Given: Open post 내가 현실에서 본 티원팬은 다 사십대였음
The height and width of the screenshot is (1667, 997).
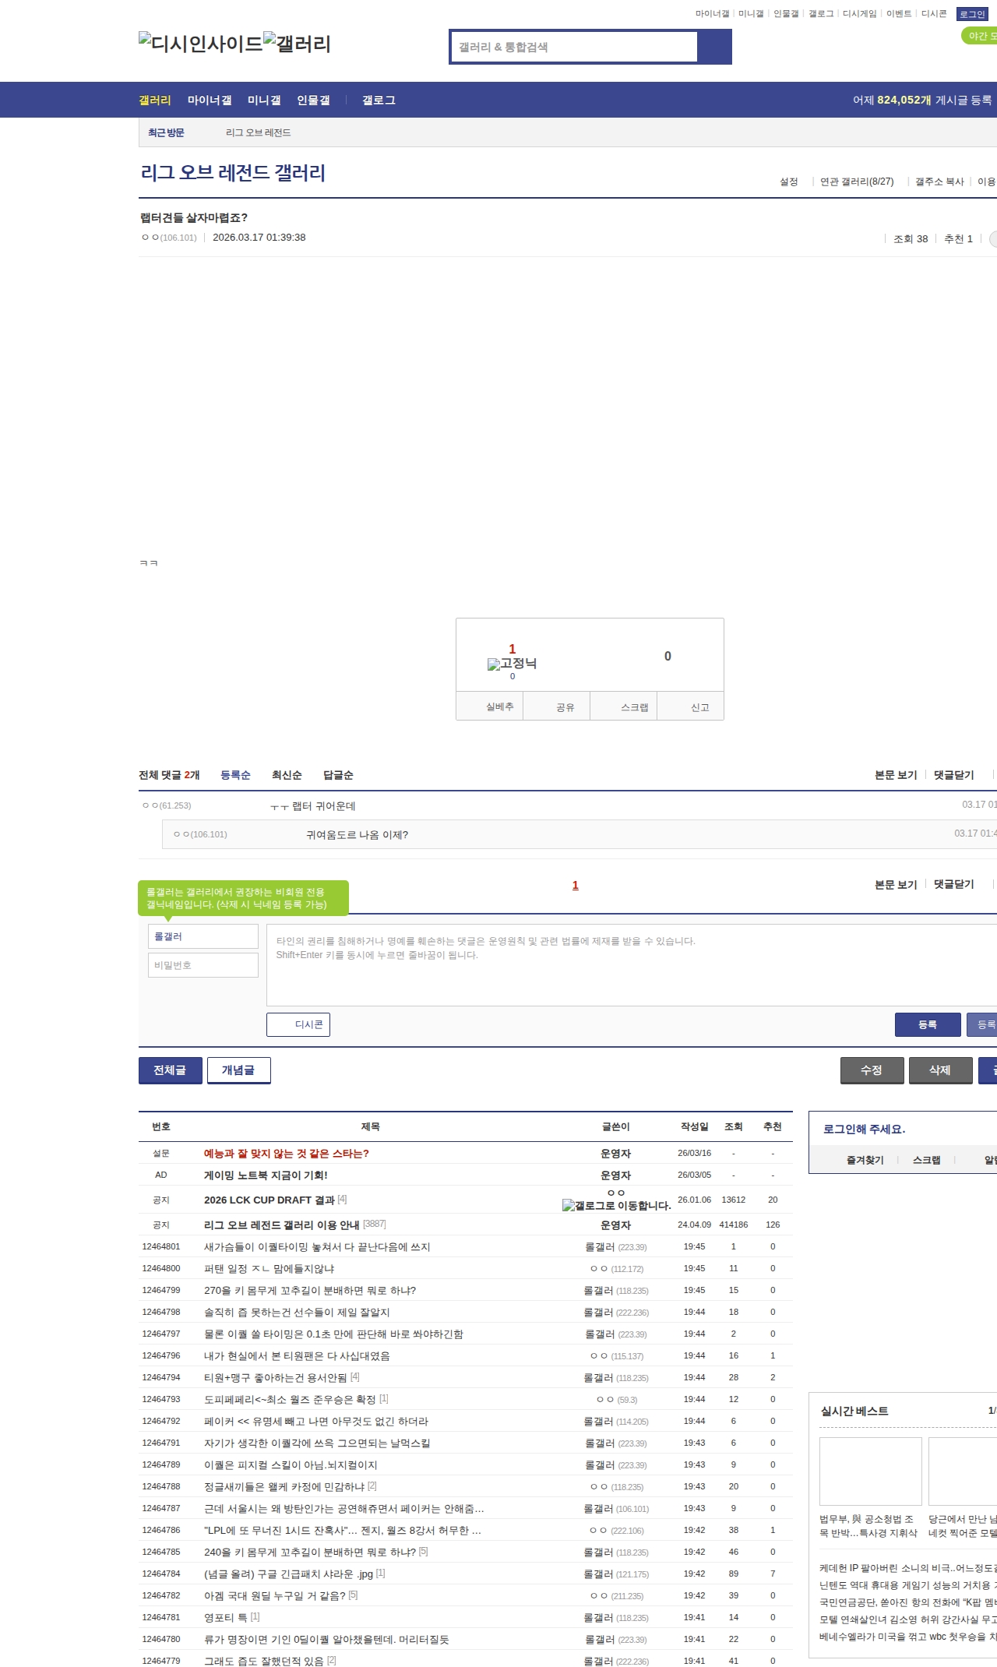Looking at the screenshot, I should coord(297,1356).
